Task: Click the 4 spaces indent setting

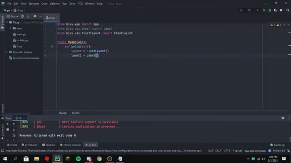Action: click(x=237, y=151)
